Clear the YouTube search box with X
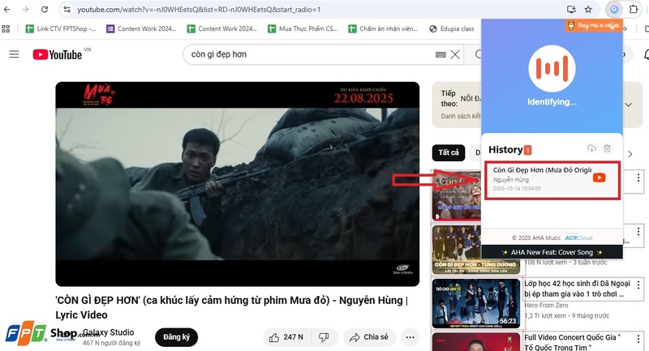 click(x=455, y=54)
